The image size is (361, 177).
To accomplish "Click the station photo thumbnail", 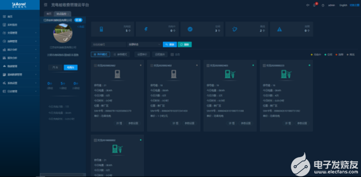I will pos(63,33).
